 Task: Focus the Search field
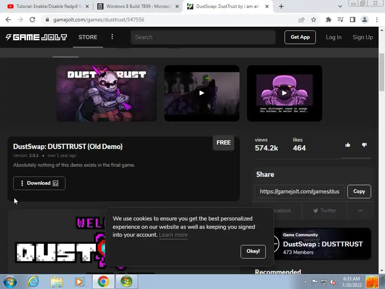click(203, 37)
